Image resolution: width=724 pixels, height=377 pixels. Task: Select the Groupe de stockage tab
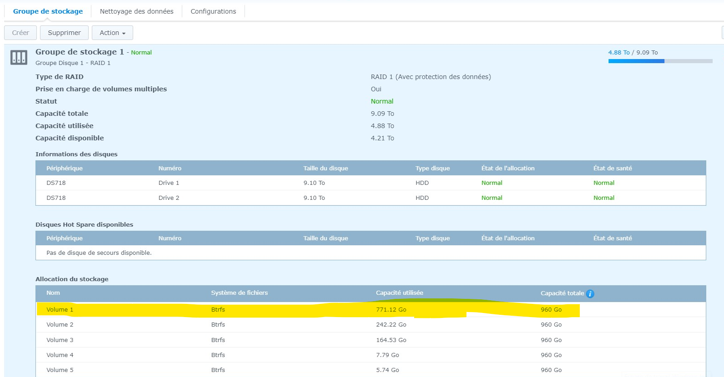click(x=48, y=11)
